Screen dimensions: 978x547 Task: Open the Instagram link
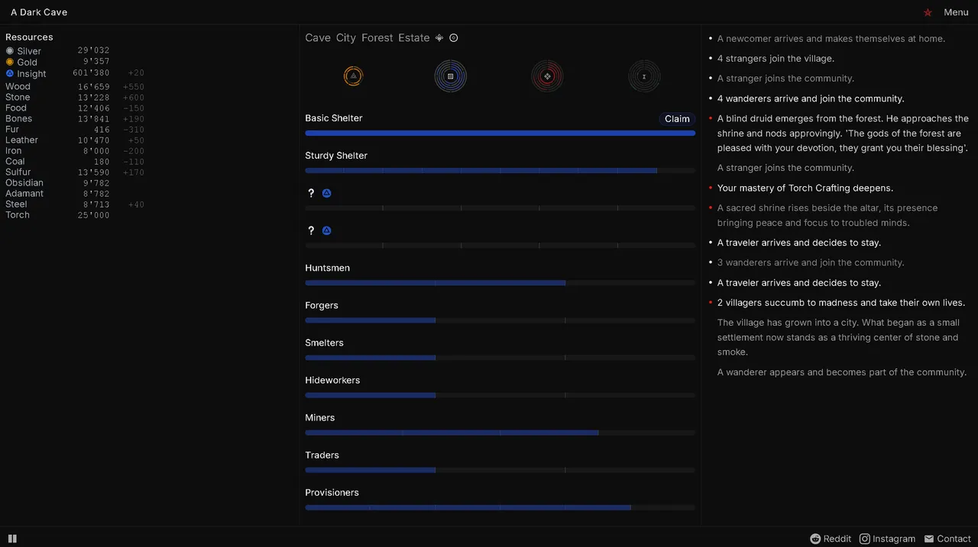(887, 539)
